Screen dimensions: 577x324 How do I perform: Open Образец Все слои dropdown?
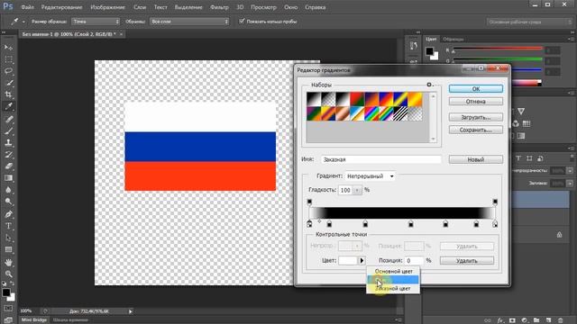tap(189, 22)
